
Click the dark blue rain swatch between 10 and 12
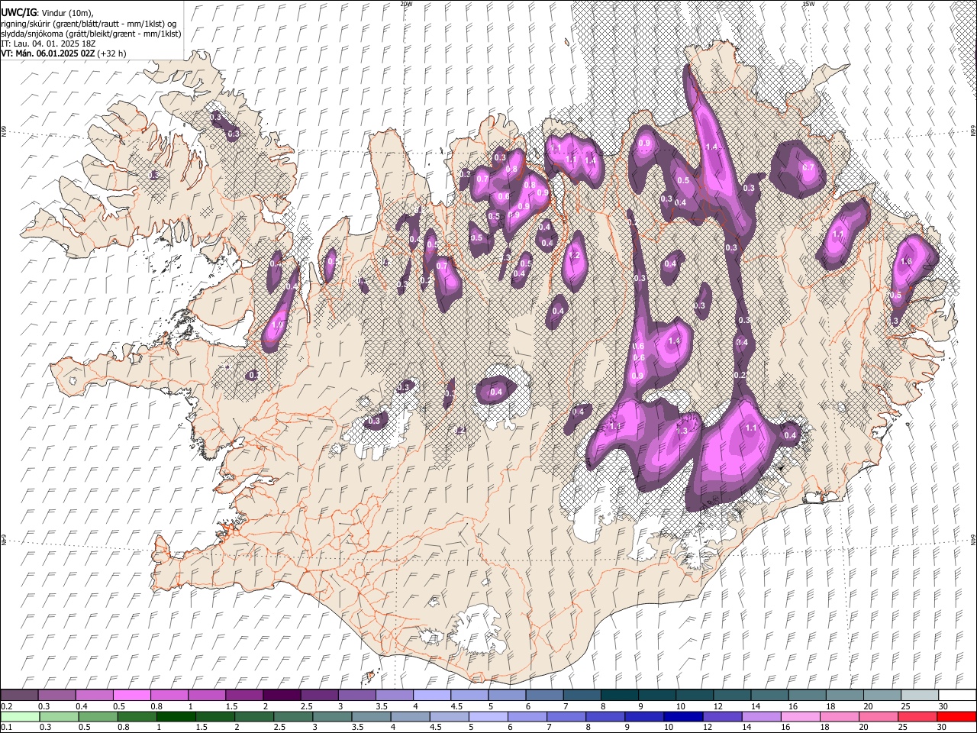click(683, 716)
